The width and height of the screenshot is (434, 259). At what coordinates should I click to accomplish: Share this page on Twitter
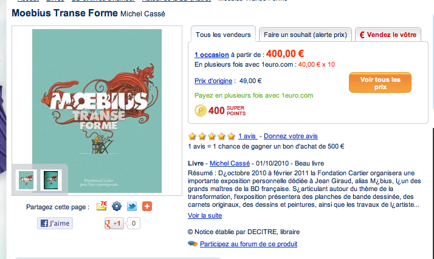point(132,206)
